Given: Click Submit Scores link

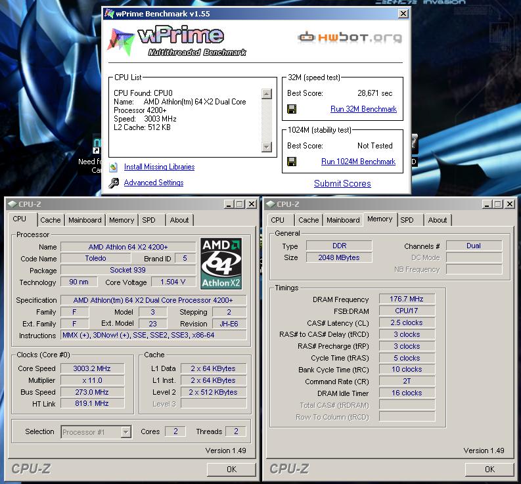Looking at the screenshot, I should [x=342, y=183].
